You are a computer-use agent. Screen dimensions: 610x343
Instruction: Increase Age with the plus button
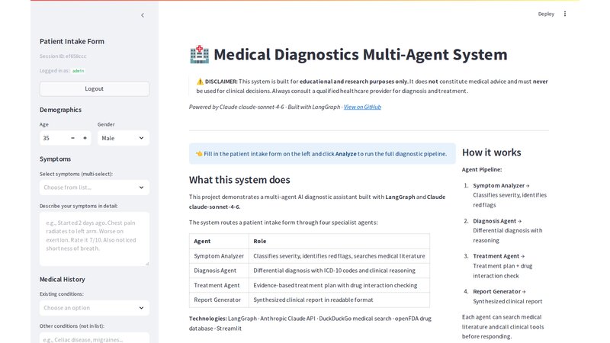pyautogui.click(x=85, y=138)
